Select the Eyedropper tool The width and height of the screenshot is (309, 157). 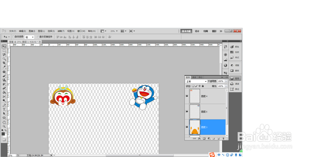coord(4,67)
